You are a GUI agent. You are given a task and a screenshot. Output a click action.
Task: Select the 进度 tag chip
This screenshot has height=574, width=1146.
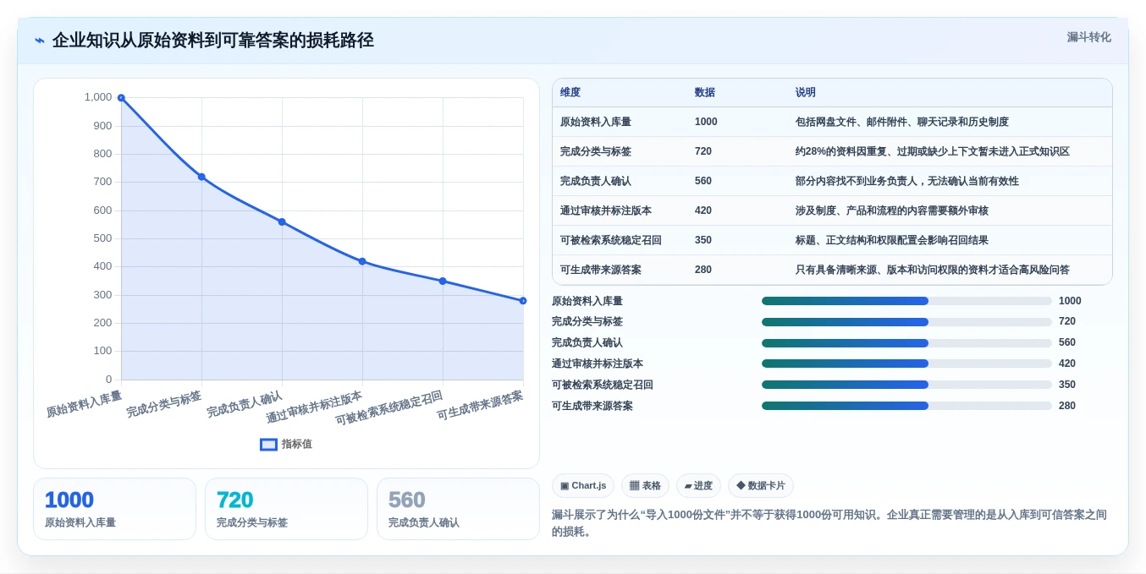pos(698,485)
